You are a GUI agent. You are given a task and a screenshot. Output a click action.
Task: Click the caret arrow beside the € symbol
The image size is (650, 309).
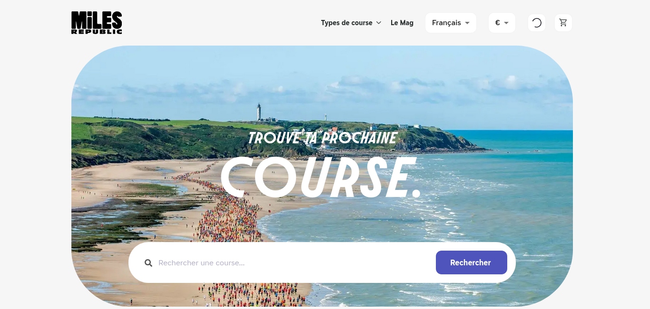(x=506, y=23)
